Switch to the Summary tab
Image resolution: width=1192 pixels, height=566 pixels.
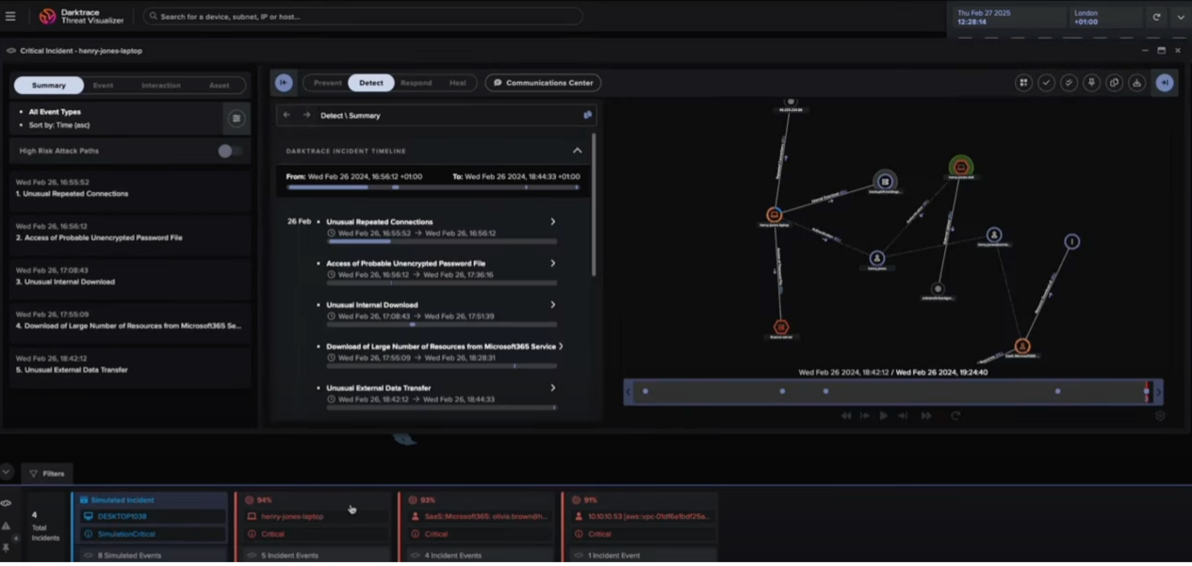click(x=49, y=86)
